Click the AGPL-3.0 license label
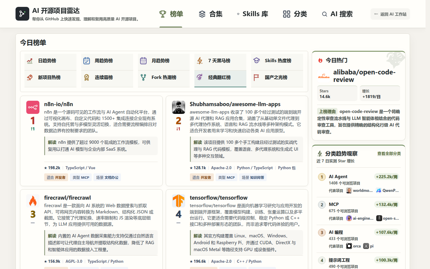430x269 pixels. [x=74, y=261]
